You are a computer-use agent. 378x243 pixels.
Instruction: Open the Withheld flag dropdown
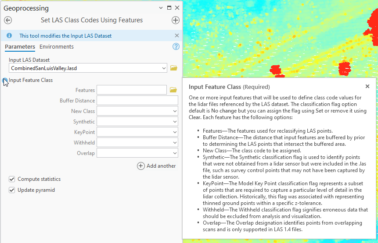tap(175, 143)
